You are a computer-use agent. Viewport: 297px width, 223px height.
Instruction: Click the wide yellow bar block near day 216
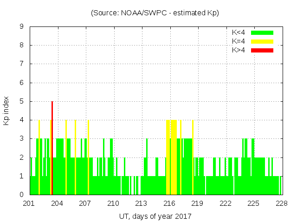pos(172,158)
